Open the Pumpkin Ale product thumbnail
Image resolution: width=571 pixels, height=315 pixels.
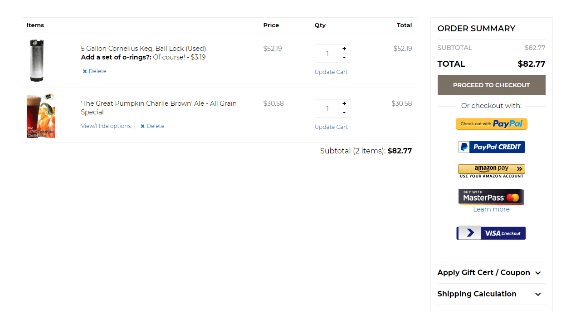pos(41,116)
